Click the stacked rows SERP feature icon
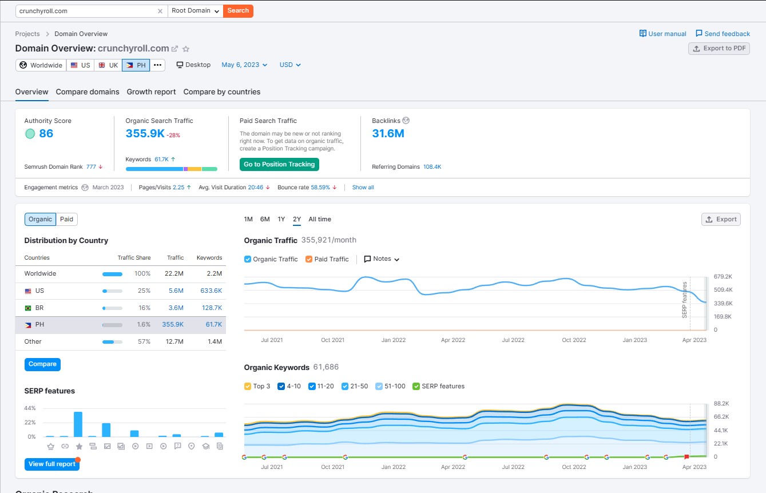Image resolution: width=766 pixels, height=493 pixels. pos(93,447)
